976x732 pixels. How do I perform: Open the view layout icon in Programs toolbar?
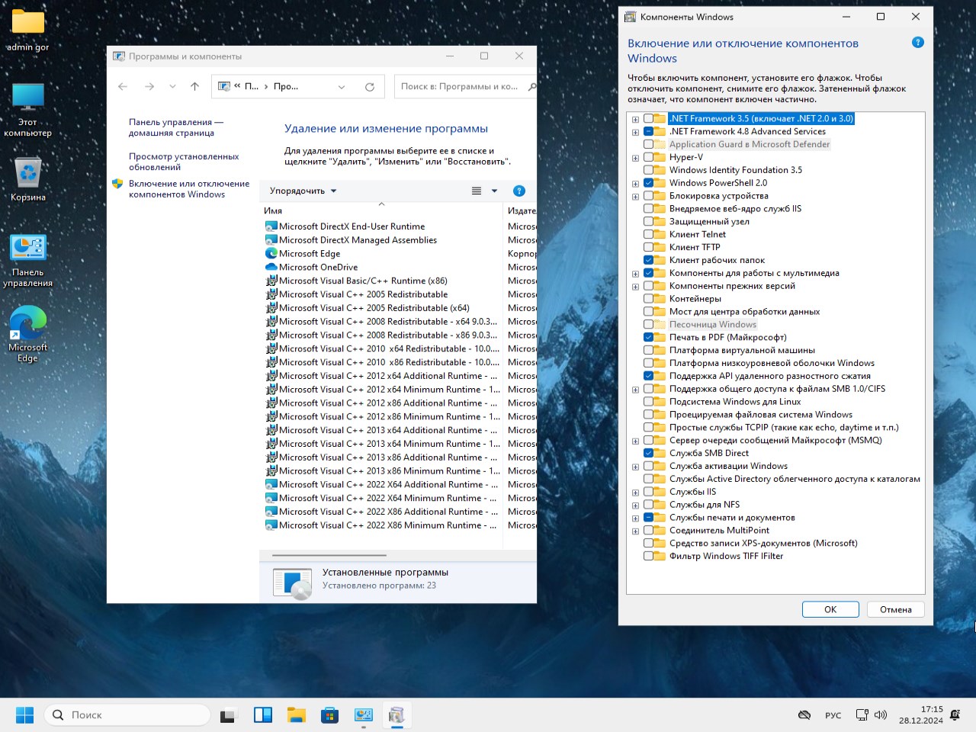tap(477, 191)
